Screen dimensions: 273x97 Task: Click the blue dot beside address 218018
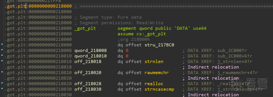[2, 61]
